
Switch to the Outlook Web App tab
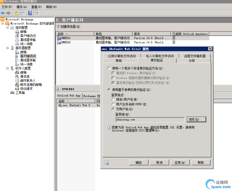69,95
